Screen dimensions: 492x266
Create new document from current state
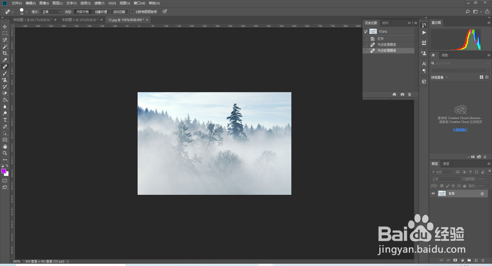tap(394, 94)
